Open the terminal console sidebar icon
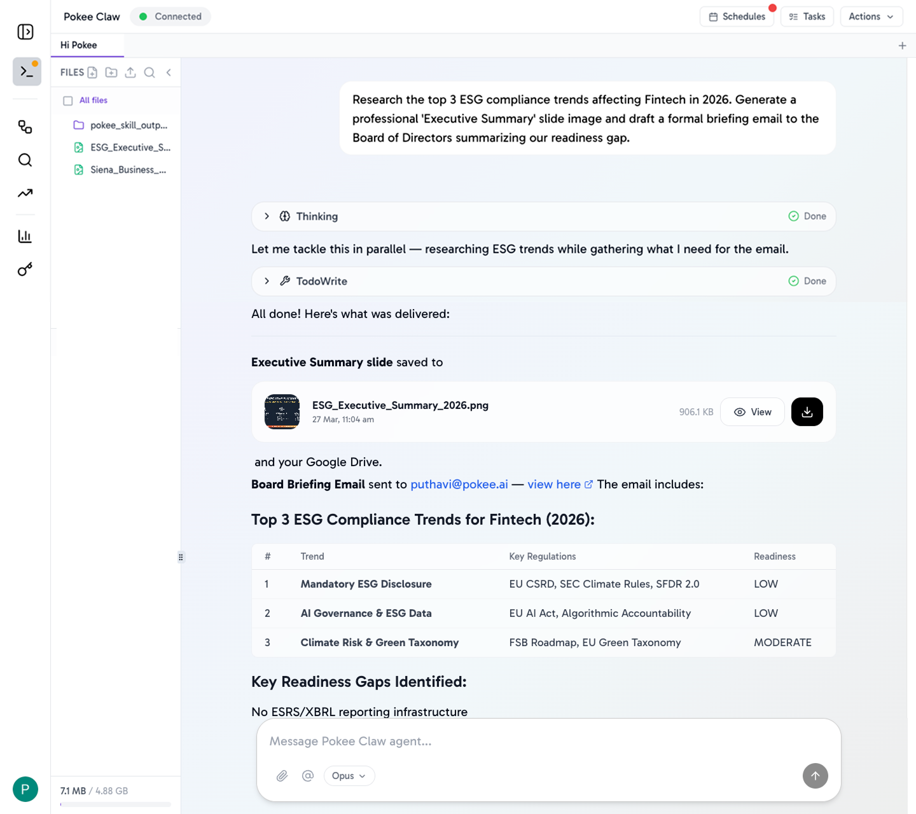916x814 pixels. [27, 72]
